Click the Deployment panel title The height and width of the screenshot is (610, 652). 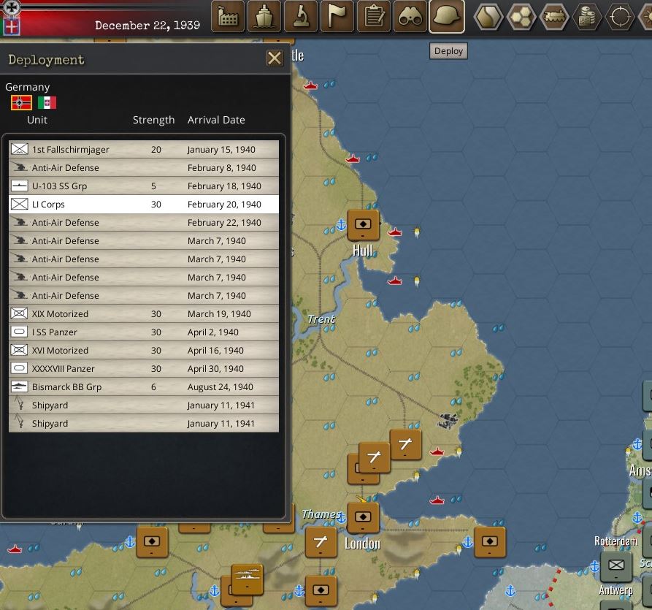click(46, 61)
